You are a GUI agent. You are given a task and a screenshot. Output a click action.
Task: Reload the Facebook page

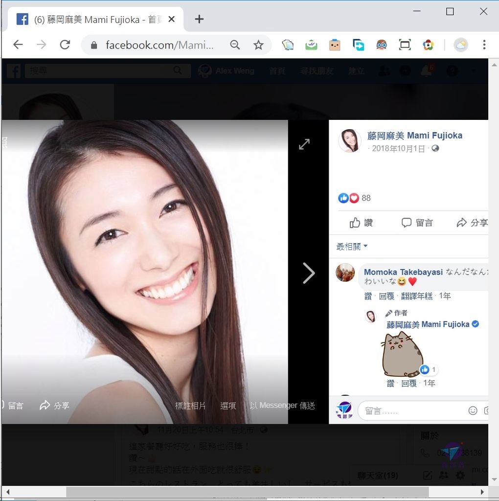click(x=65, y=45)
